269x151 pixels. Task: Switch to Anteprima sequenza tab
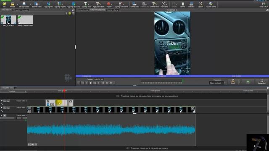click(x=98, y=10)
